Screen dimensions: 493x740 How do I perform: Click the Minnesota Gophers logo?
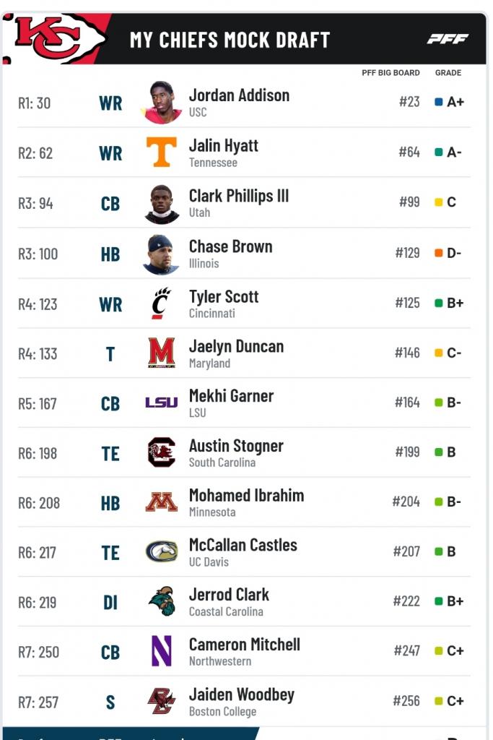tap(161, 502)
